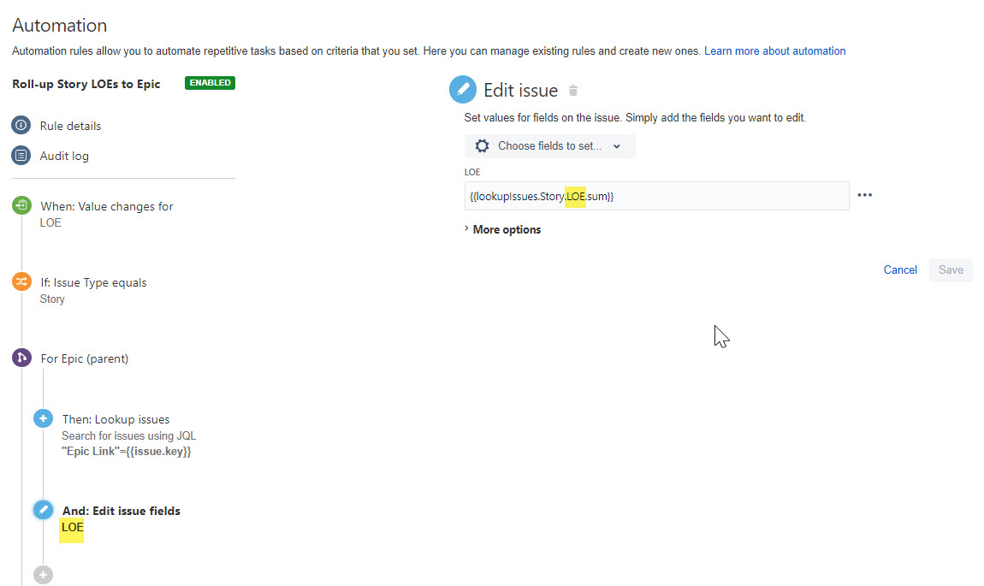Click the Rule details info icon

(21, 126)
